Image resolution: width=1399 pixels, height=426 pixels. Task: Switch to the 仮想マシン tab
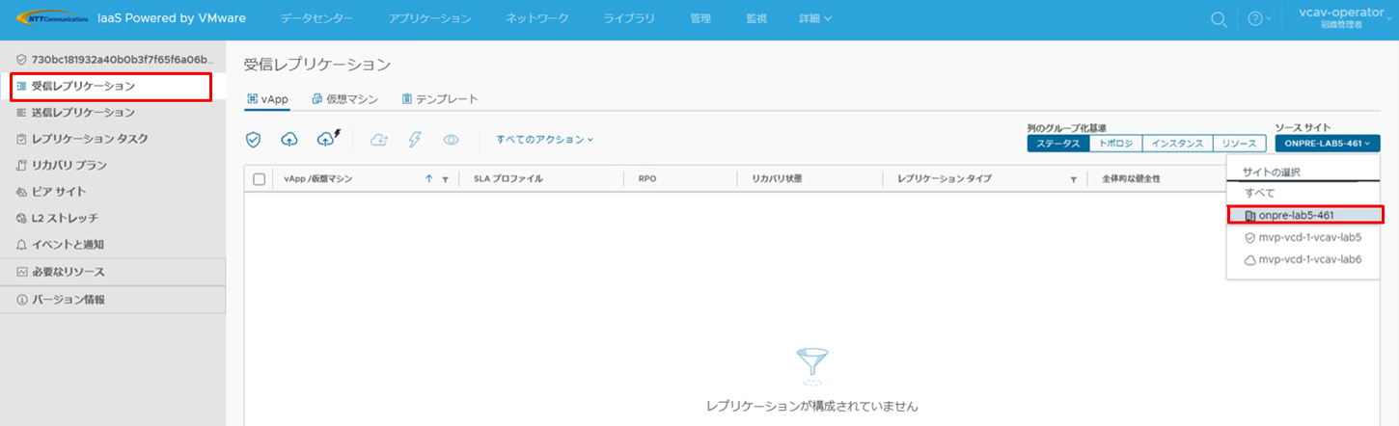344,98
